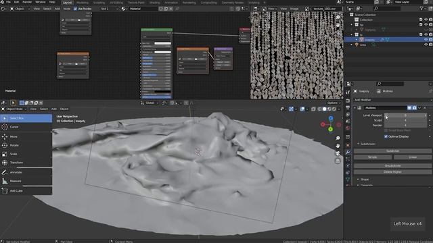The height and width of the screenshot is (243, 433).
Task: Toggle camera view icon in viewport
Action: tap(338, 153)
